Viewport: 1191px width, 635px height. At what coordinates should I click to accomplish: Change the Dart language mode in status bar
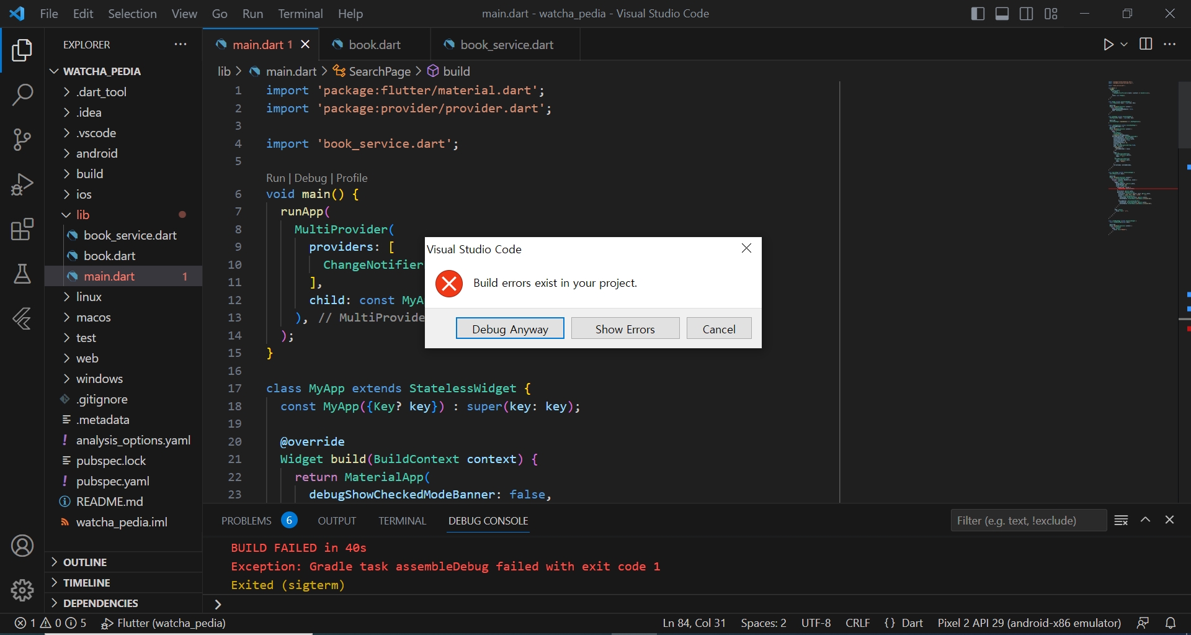click(x=912, y=623)
